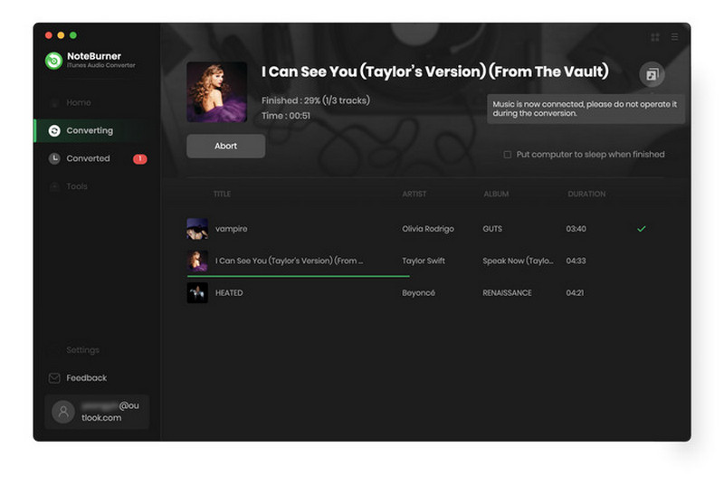Click the green checkmark on vampire row

pos(641,229)
